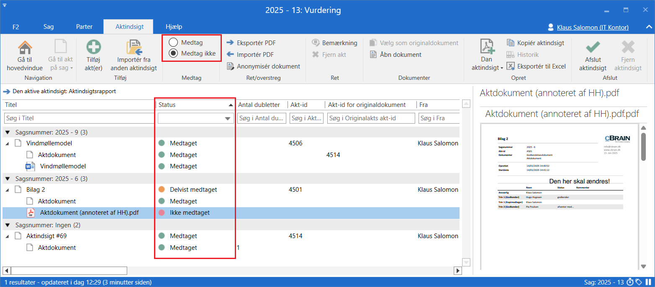Click the Kopiér aktindsigt icon

510,43
